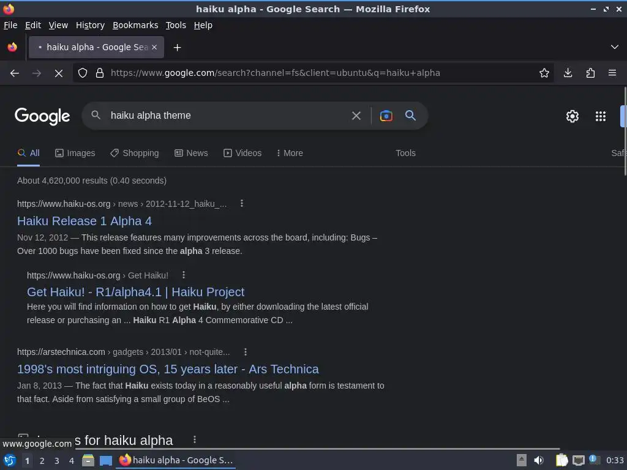
Task: Open the View menu
Action: (x=58, y=25)
